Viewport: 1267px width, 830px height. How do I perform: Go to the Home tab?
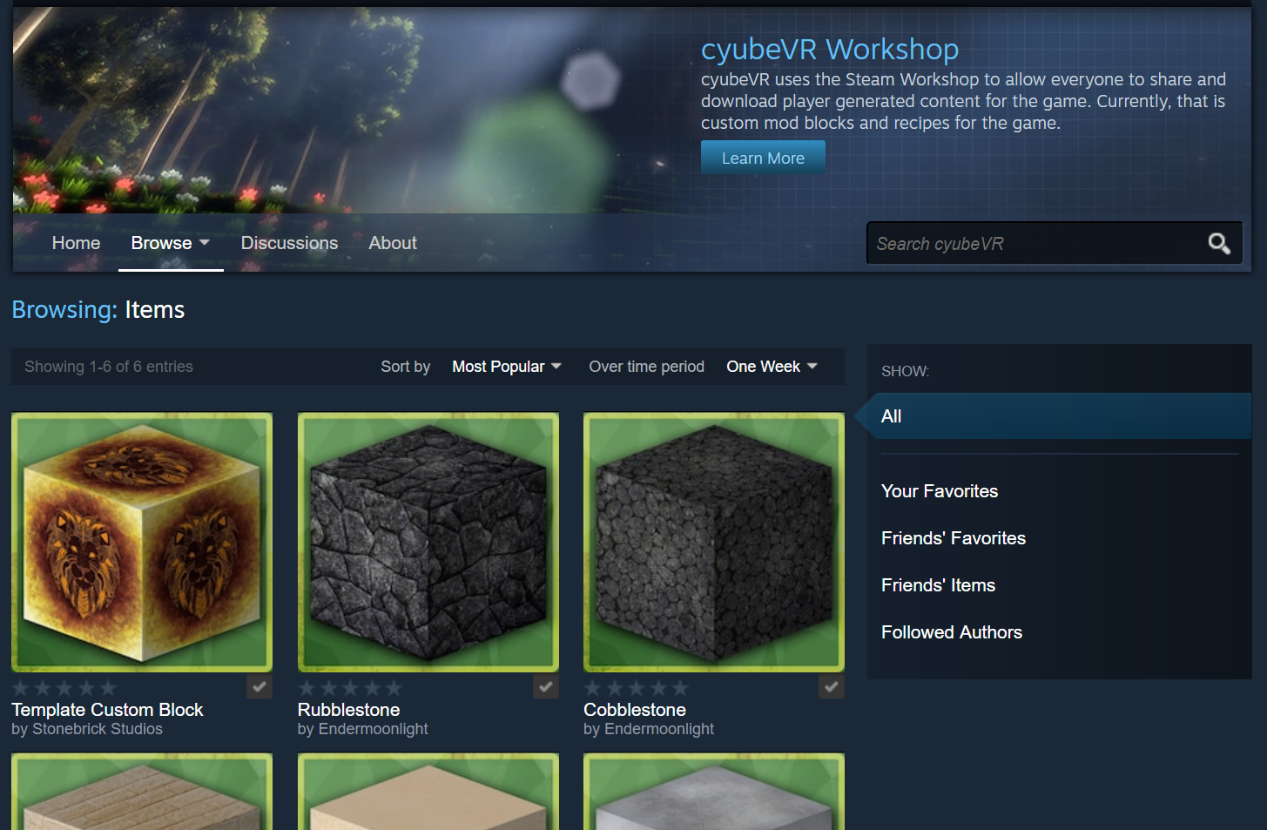(76, 243)
